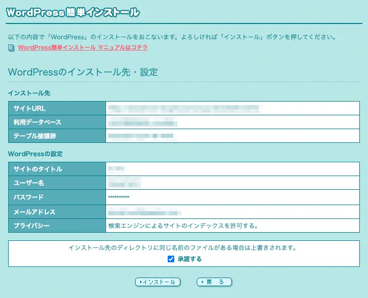368x298 pixels.
Task: Click the サイトURL row header
Action: pyautogui.click(x=57, y=108)
